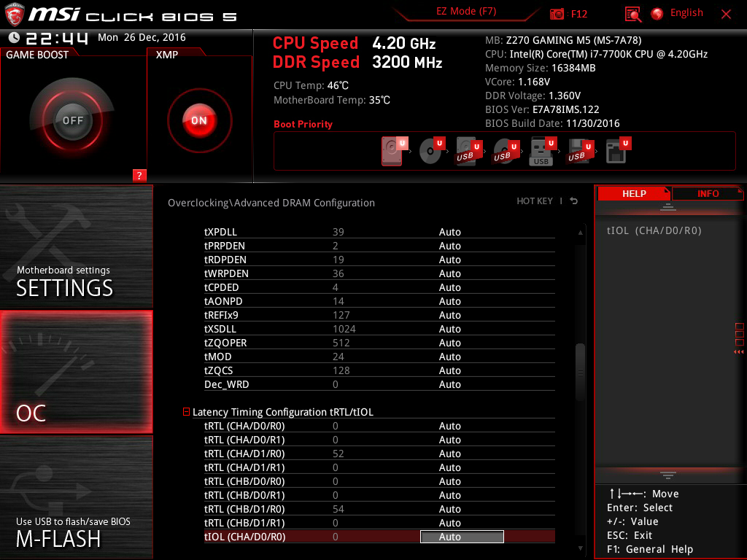The width and height of the screenshot is (747, 560).
Task: Select the USB floppy boot device icon
Action: click(580, 151)
